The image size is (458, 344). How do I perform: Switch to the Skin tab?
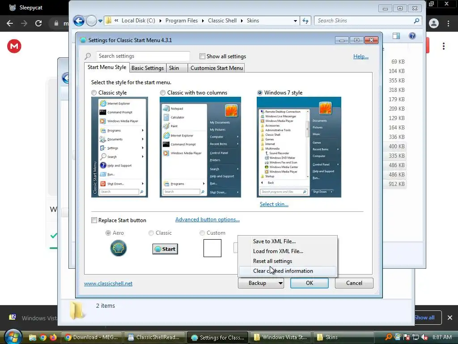(x=177, y=68)
